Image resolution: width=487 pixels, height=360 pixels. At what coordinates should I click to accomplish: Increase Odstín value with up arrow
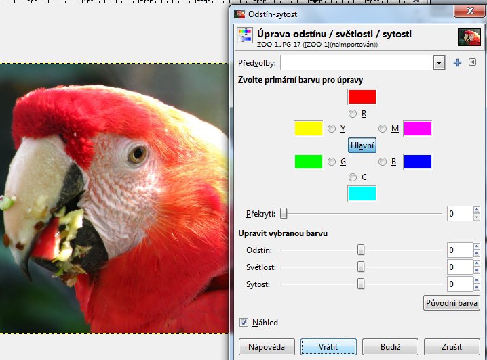(476, 246)
